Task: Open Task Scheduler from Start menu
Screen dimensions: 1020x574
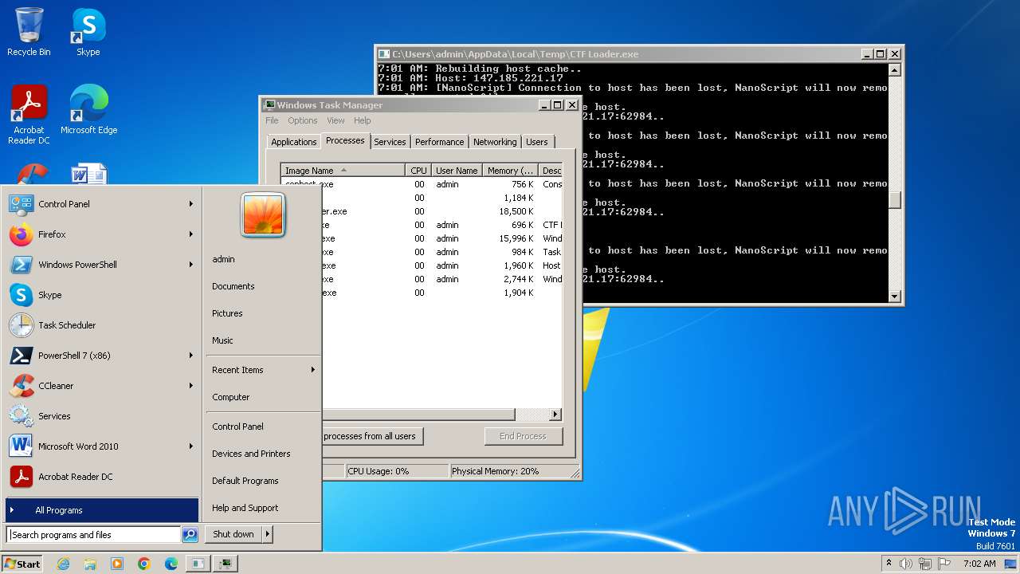Action: [101, 325]
